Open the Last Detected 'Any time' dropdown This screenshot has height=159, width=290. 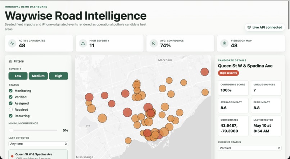pyautogui.click(x=38, y=144)
